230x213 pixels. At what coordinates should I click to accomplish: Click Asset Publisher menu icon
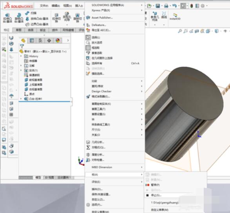coord(88,18)
